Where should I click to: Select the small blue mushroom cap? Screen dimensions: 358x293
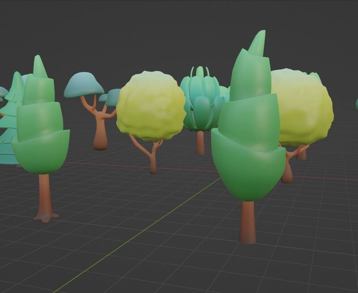click(x=114, y=97)
